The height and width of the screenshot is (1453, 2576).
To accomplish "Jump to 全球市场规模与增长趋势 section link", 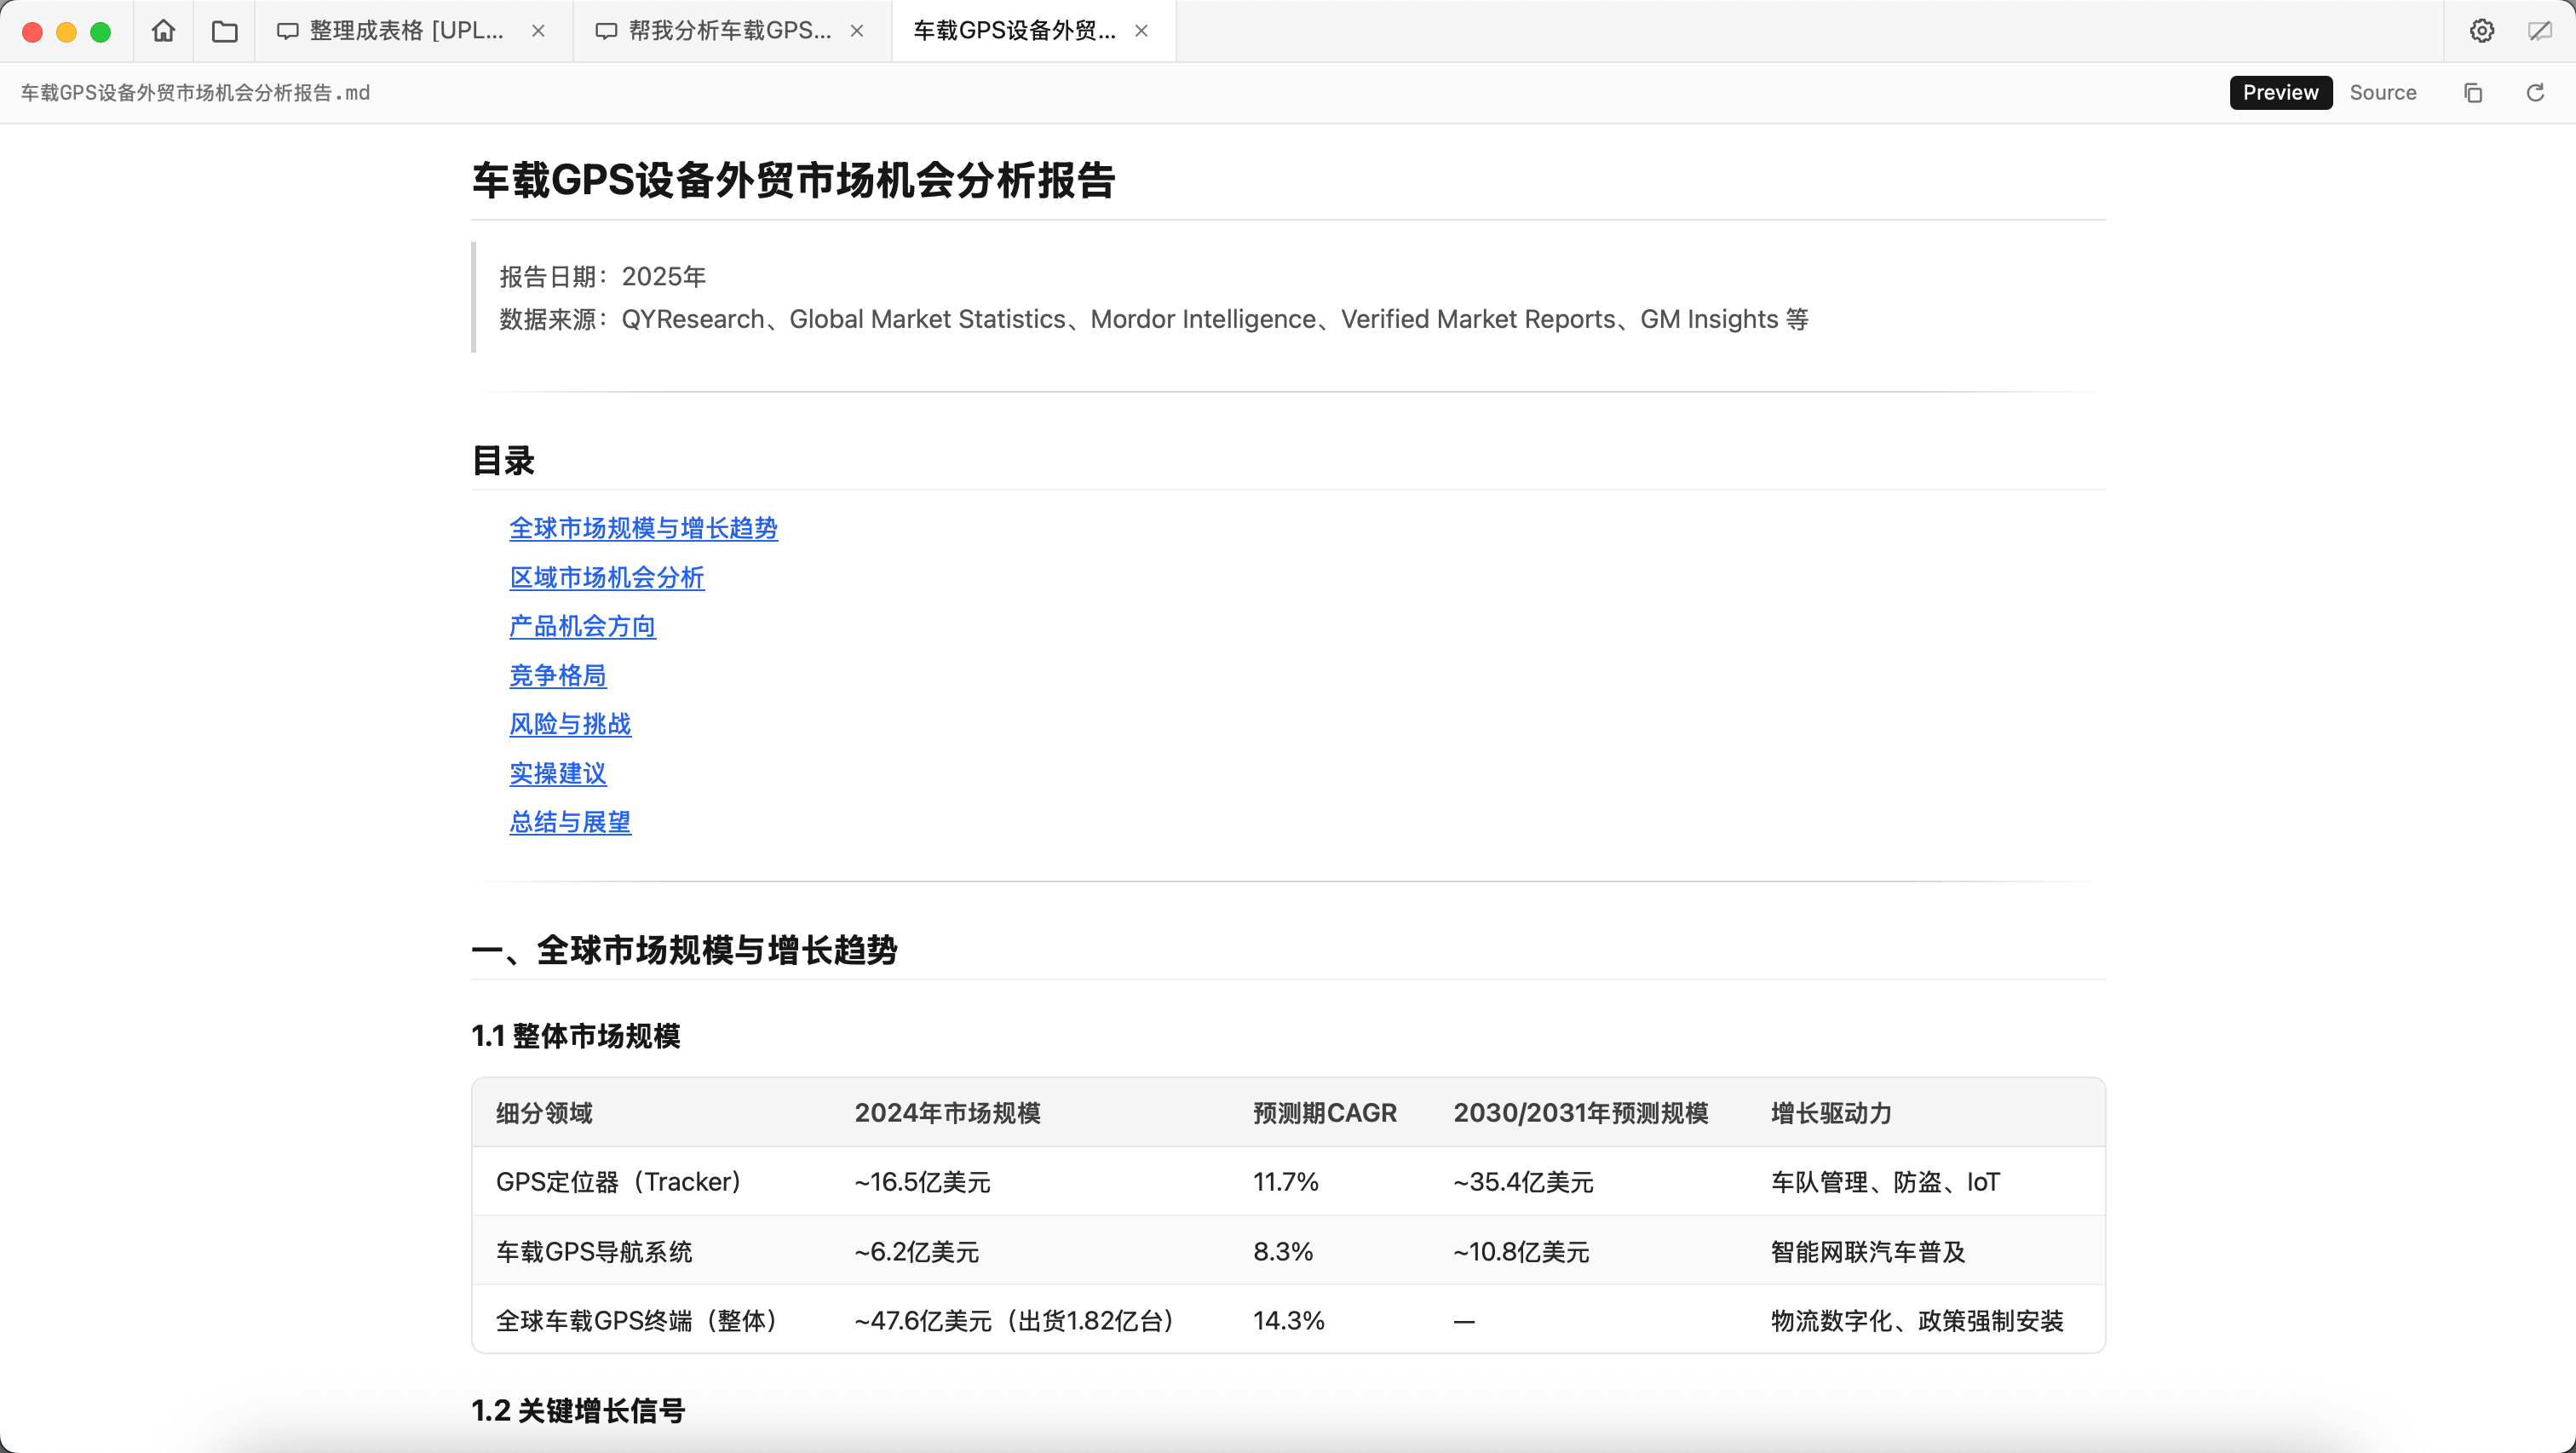I will 643,528.
